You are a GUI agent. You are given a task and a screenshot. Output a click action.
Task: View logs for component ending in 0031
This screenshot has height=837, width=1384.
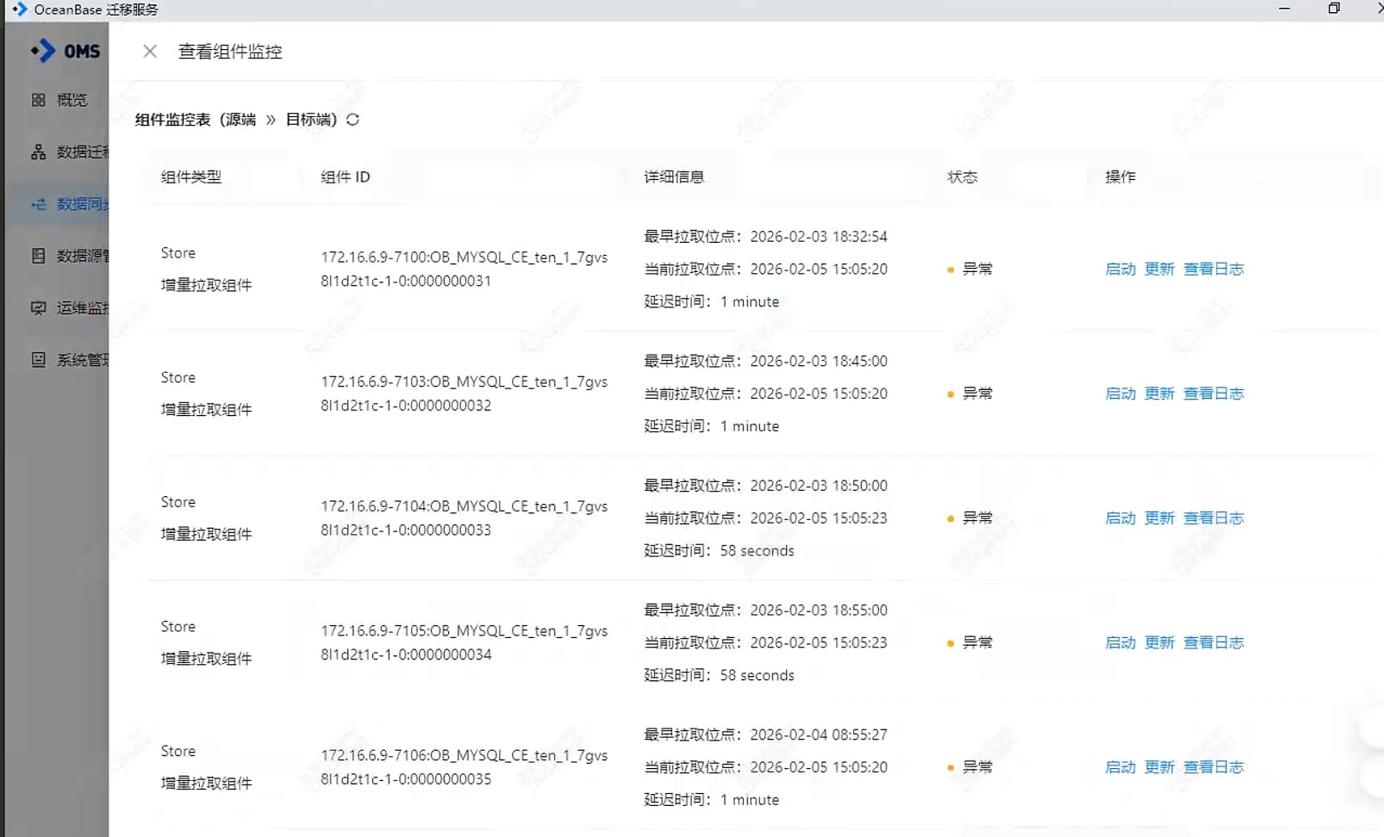tap(1213, 270)
